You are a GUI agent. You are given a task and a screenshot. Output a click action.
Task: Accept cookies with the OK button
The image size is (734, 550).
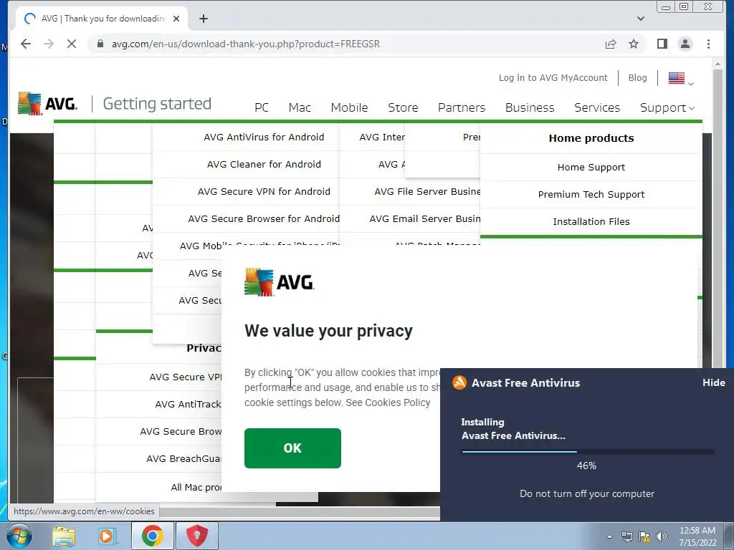pos(292,448)
